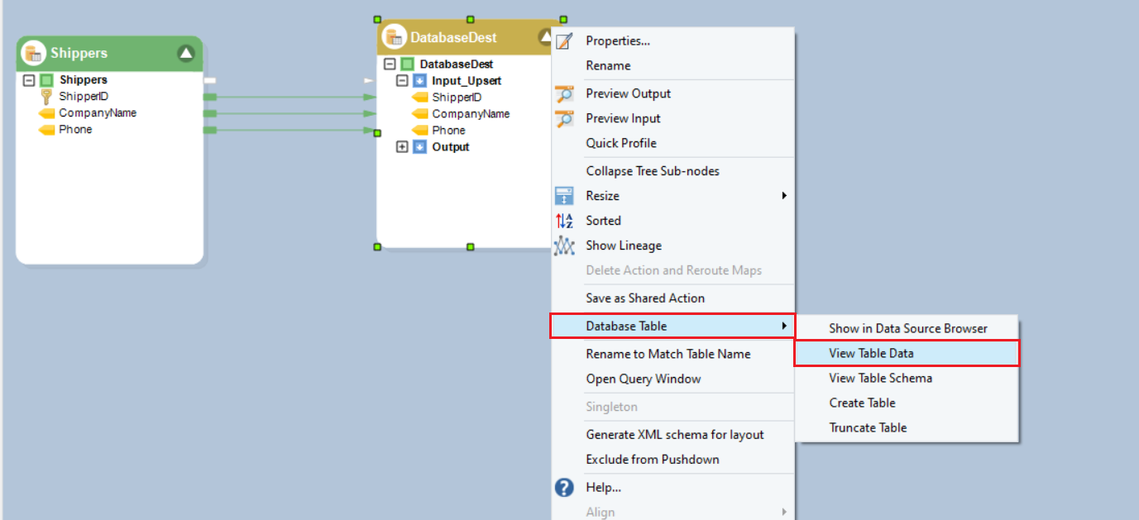Screen dimensions: 1139x520
Task: Click the Phone field icon in DatabaseDest
Action: coord(419,130)
